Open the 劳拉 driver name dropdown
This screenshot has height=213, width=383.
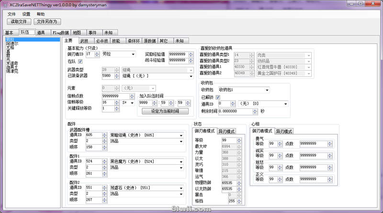(x=132, y=54)
